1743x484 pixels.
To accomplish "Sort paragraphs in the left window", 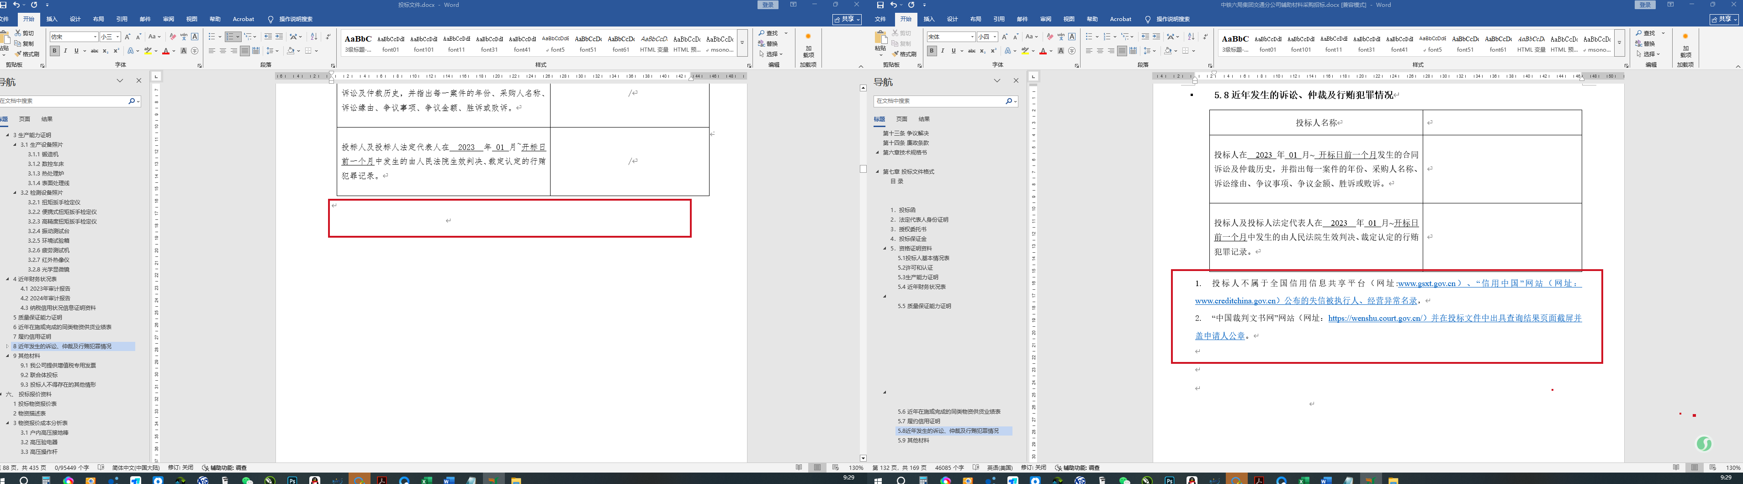I will tap(313, 37).
